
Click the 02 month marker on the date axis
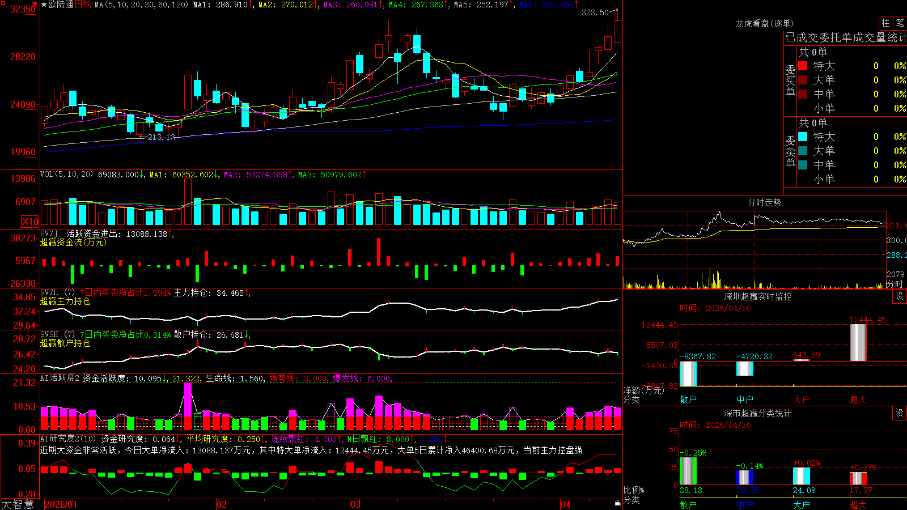222,504
